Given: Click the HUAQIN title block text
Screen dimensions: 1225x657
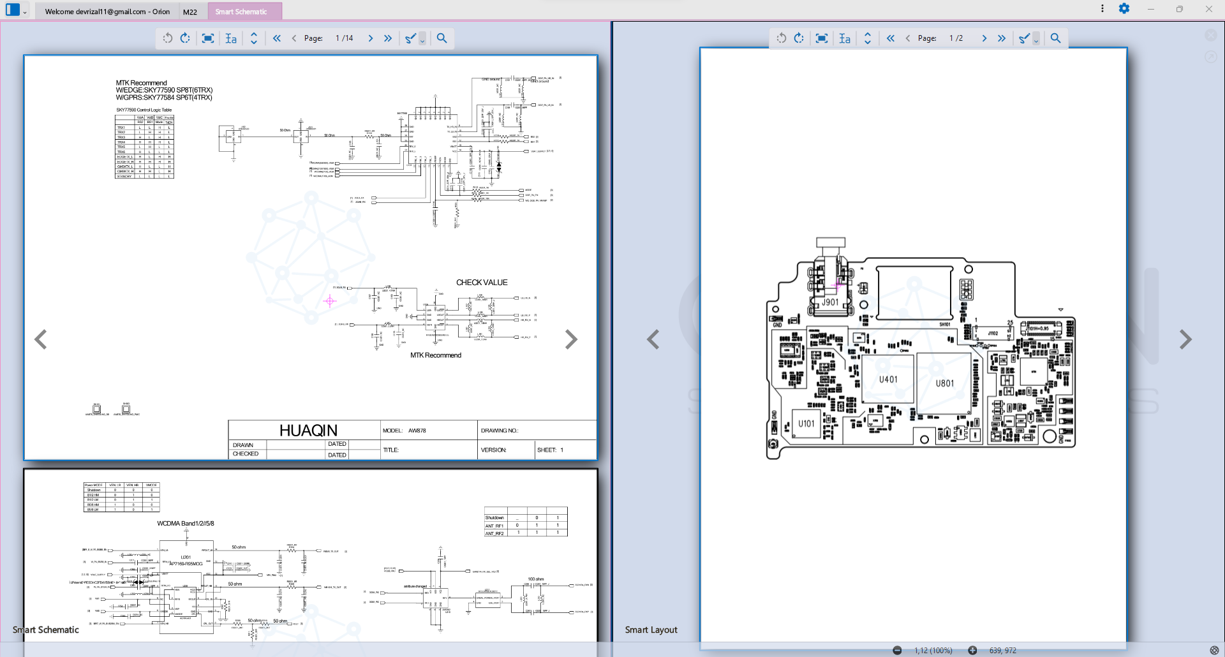Looking at the screenshot, I should [308, 431].
